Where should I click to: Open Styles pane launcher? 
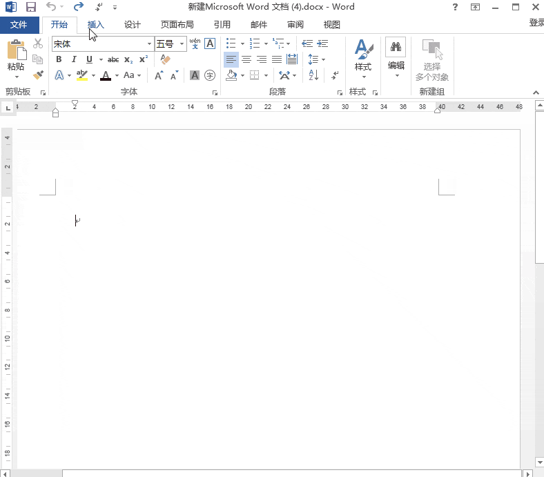375,93
